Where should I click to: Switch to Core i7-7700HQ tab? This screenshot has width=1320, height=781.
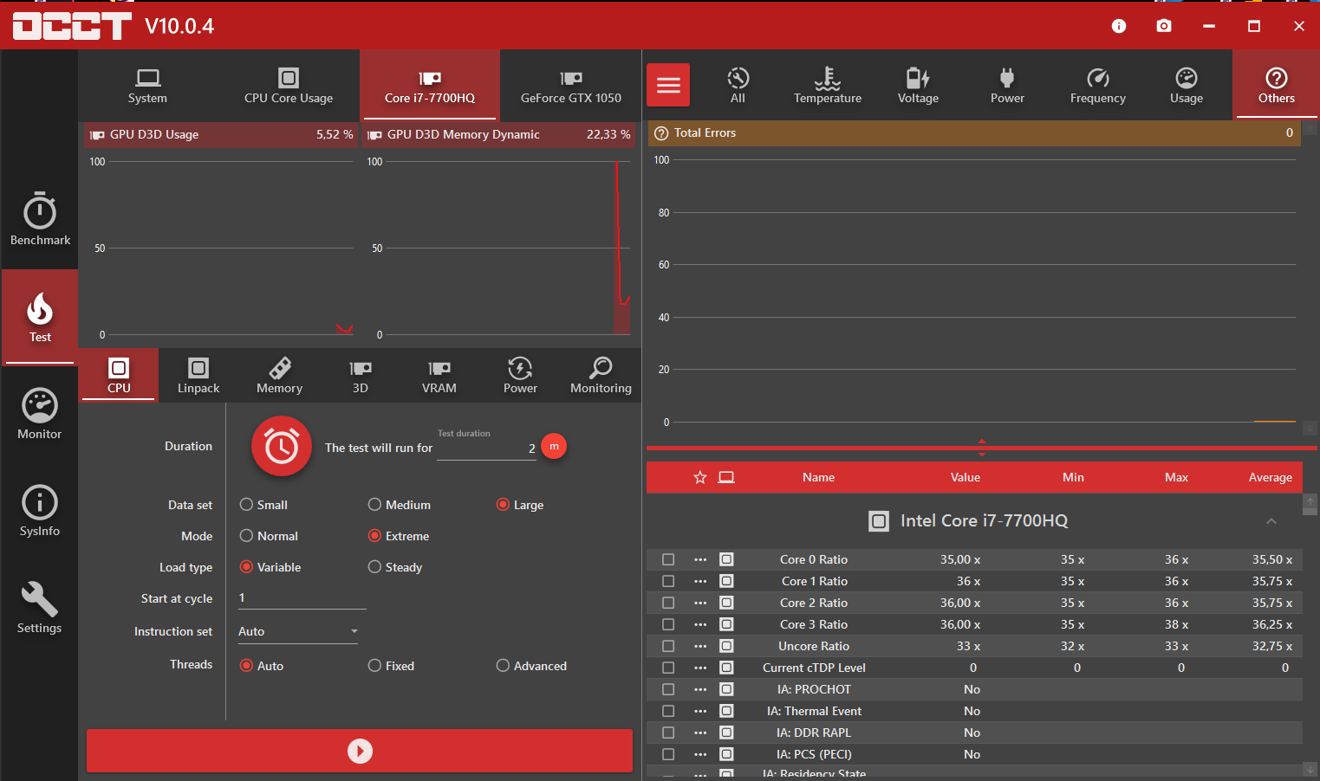click(x=430, y=85)
